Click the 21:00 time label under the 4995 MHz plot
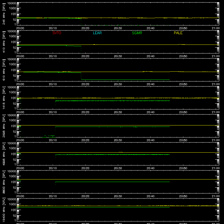Viewport: 224px width, 224px height. [216, 168]
